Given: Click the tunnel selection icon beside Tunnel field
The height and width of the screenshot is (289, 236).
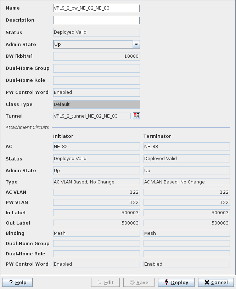Looking at the screenshot, I should point(136,116).
